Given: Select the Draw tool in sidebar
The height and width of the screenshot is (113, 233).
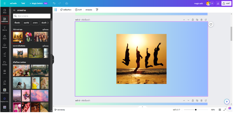Looking at the screenshot, I should (5, 54).
